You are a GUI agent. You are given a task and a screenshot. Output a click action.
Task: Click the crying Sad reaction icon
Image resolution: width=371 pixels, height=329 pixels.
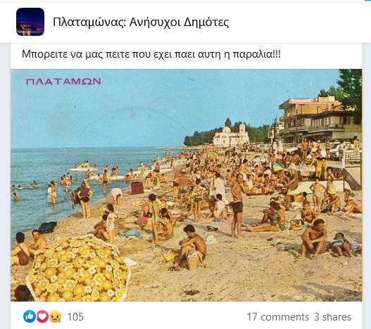(55, 316)
